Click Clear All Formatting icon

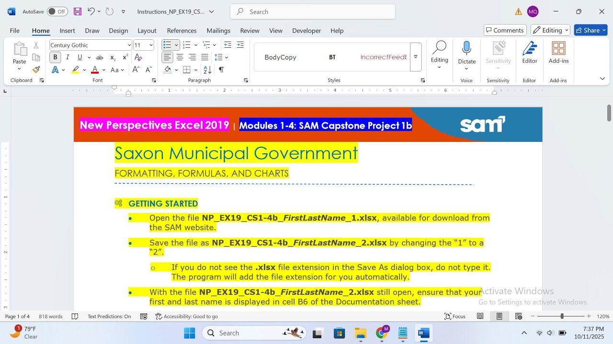click(x=138, y=57)
